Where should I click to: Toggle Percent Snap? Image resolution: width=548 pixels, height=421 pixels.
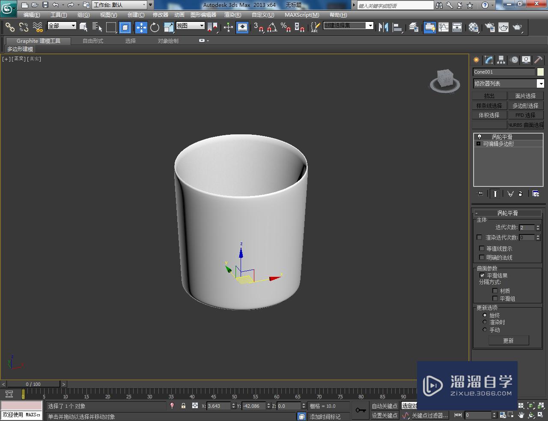point(286,27)
